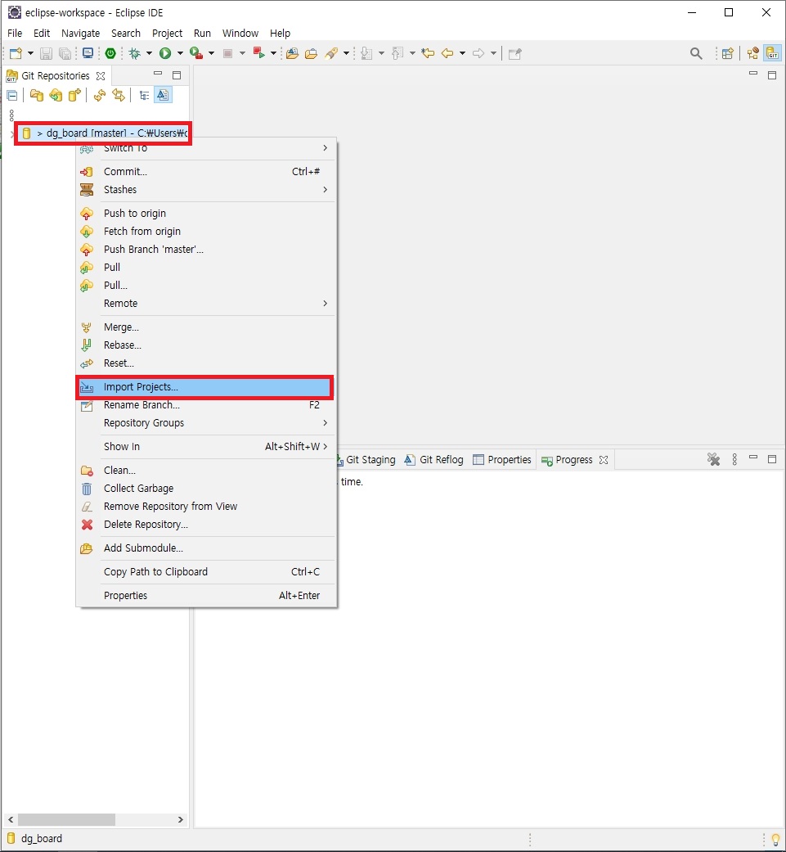This screenshot has width=786, height=852.
Task: Choose Delete Repository...
Action: (206, 525)
